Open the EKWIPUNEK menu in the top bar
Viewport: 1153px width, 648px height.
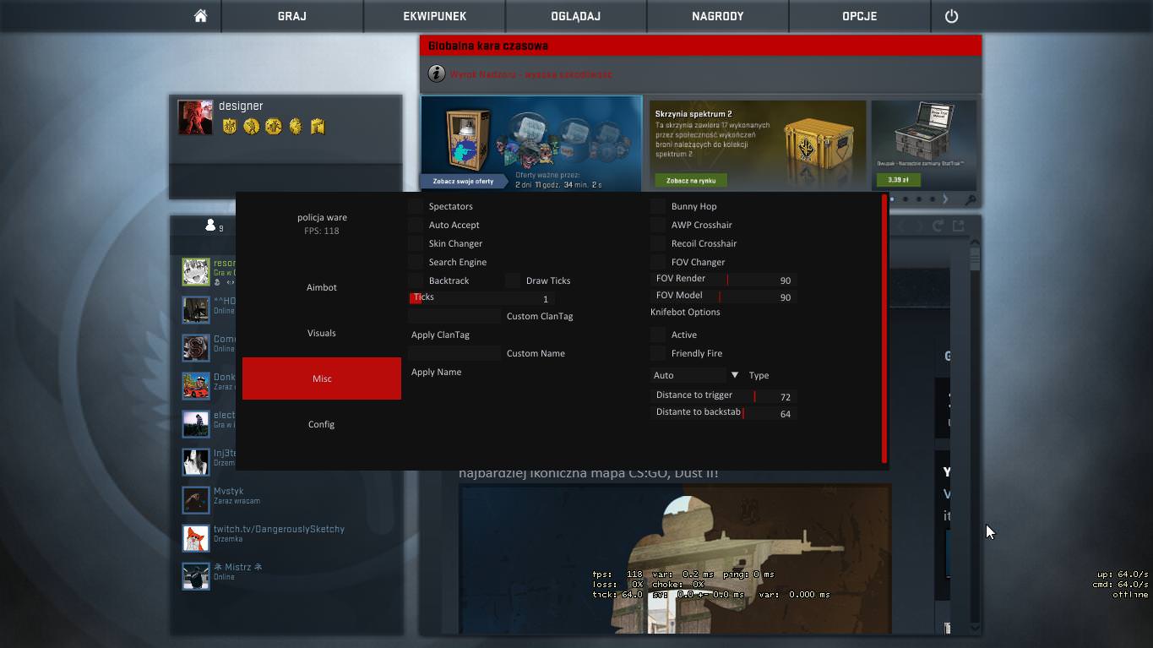click(x=433, y=15)
